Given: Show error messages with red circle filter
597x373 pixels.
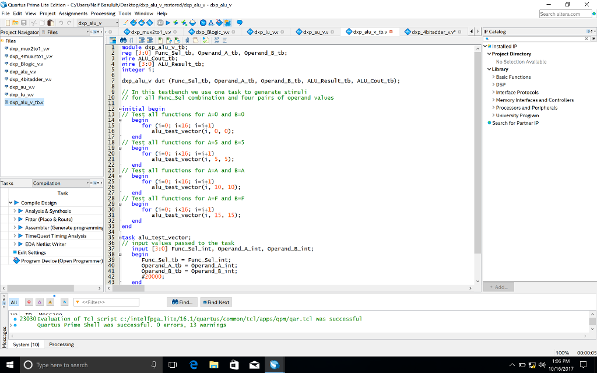Looking at the screenshot, I should (29, 302).
